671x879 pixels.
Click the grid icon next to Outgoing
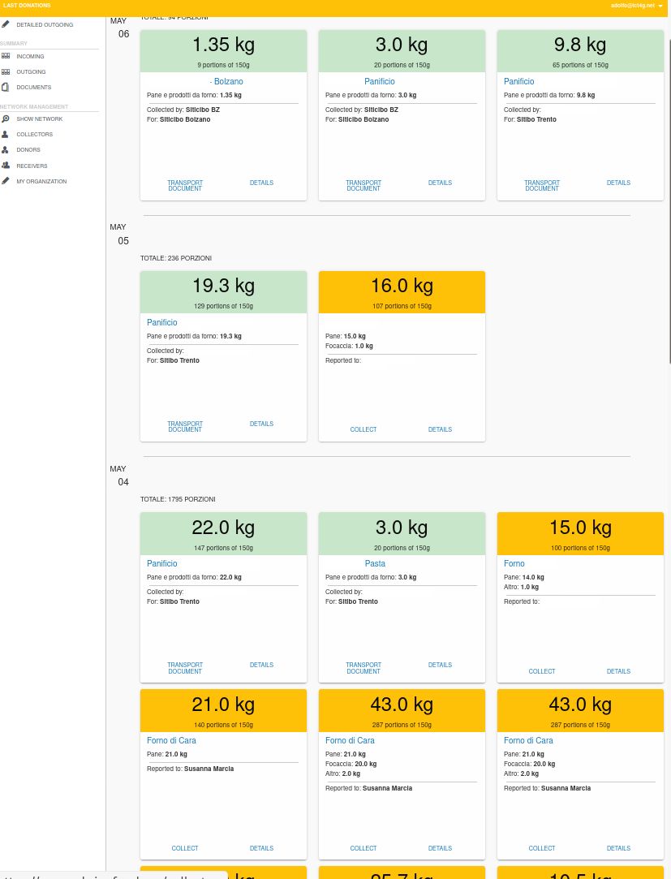pyautogui.click(x=6, y=71)
